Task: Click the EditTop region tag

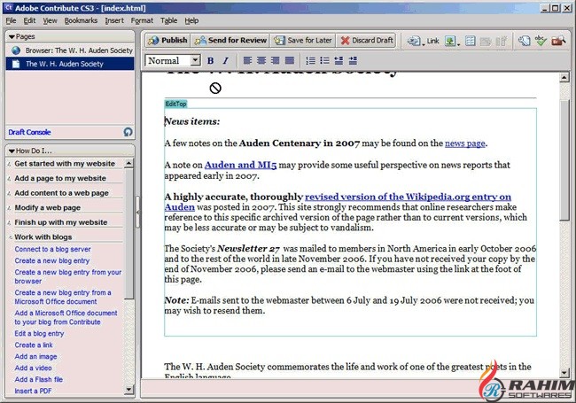Action: [x=175, y=104]
